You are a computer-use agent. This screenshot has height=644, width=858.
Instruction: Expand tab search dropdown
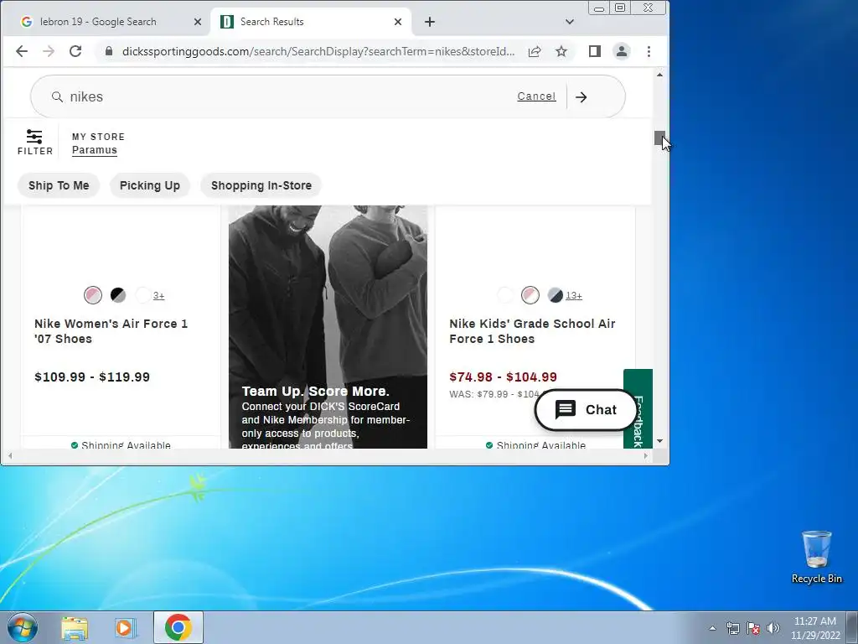click(x=570, y=22)
